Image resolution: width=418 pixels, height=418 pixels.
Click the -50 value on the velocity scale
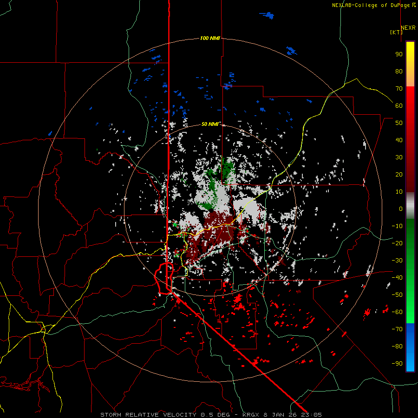tap(397, 295)
